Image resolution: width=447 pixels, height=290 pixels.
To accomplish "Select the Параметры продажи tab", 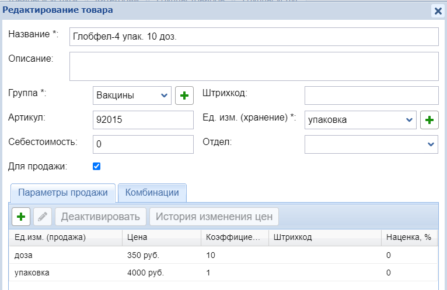I will point(63,193).
